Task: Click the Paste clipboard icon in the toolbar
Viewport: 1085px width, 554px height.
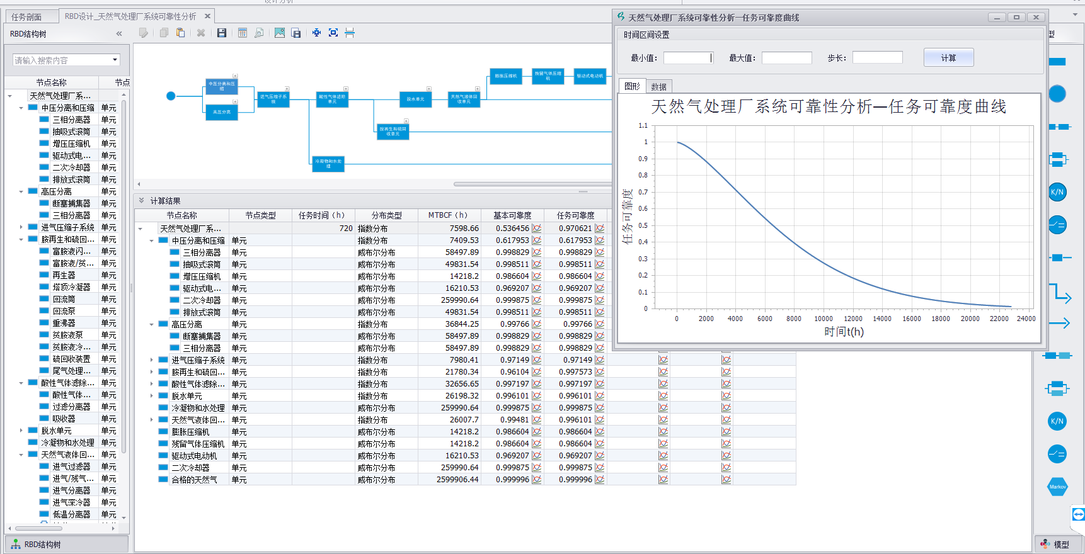Action: click(x=180, y=33)
